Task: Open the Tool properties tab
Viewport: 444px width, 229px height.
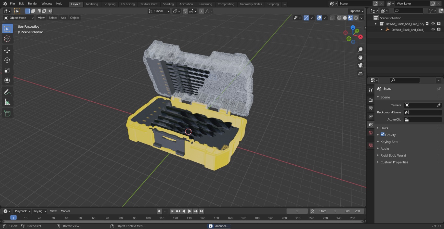Action: coord(371,90)
